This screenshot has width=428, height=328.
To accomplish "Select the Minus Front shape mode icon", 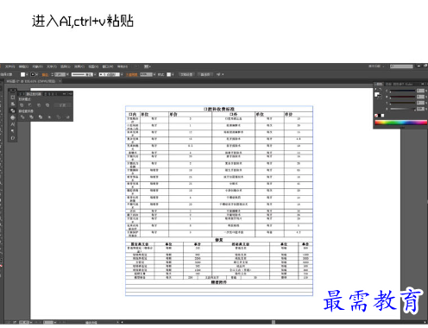I will click(30, 105).
